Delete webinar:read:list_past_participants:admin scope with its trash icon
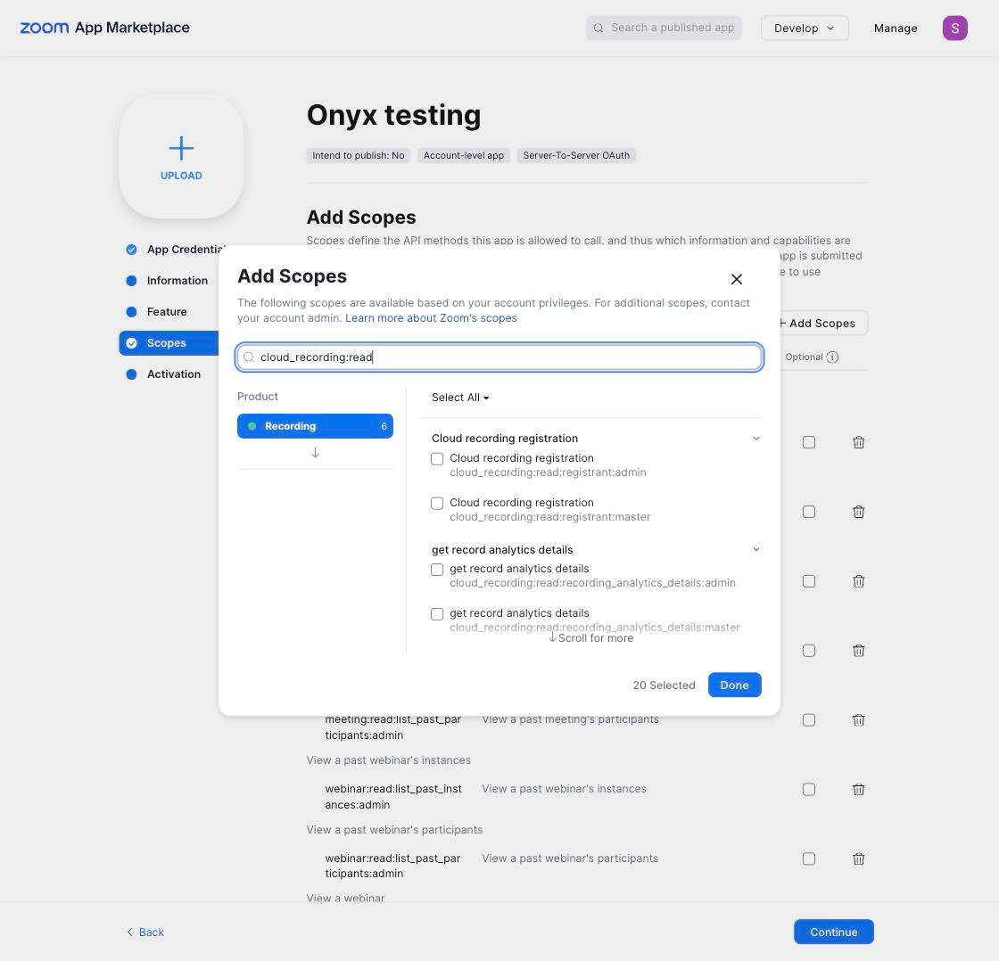The height and width of the screenshot is (961, 999). point(858,858)
